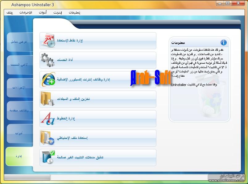Image resolution: width=248 pixels, height=184 pixels.
Task: Close the Ashampoo UnInstaller window
Action: click(238, 3)
